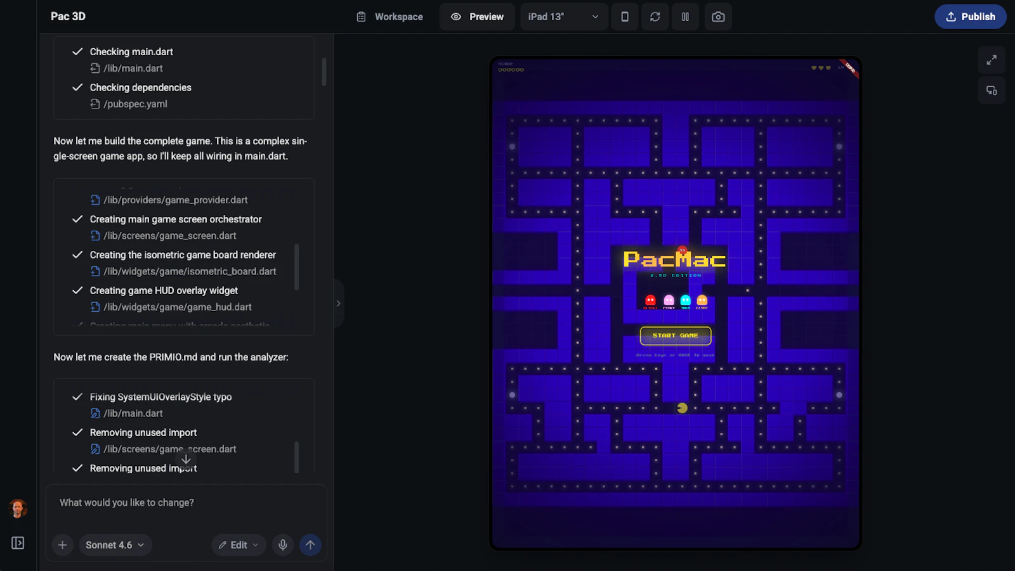
Task: Click the START GAME button in preview
Action: pos(676,336)
